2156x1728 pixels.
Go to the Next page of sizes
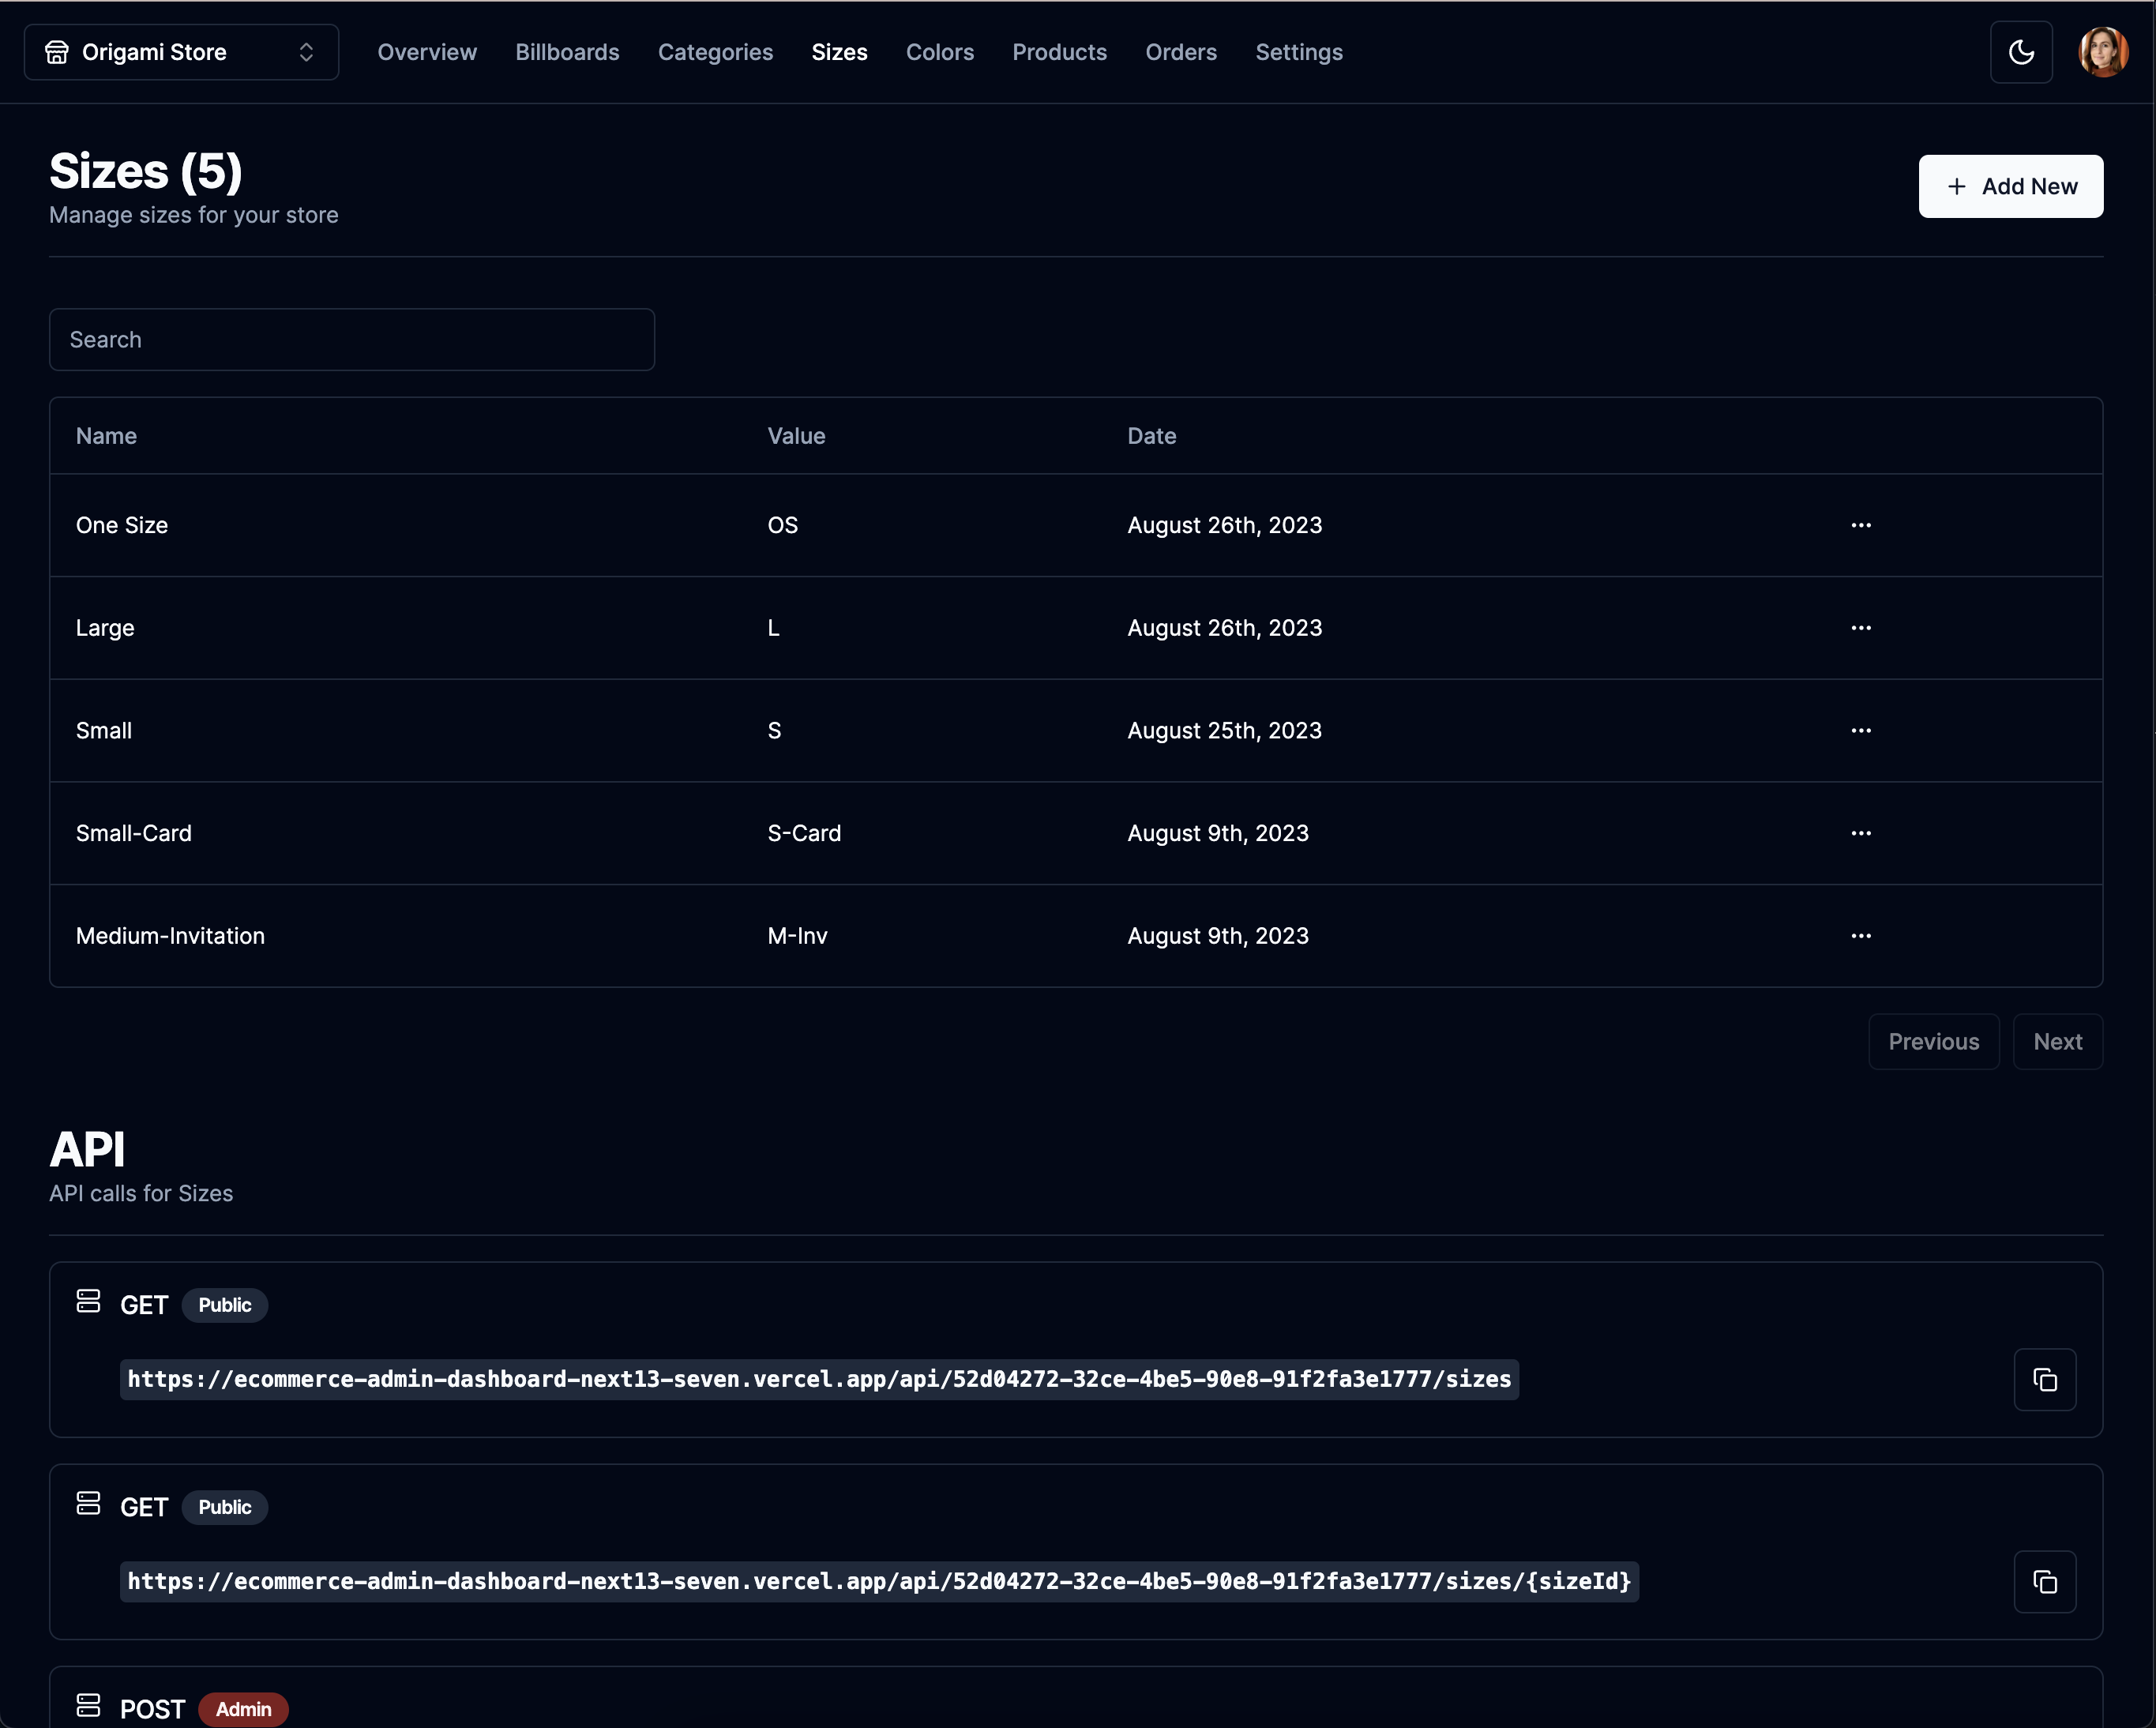pos(2057,1041)
